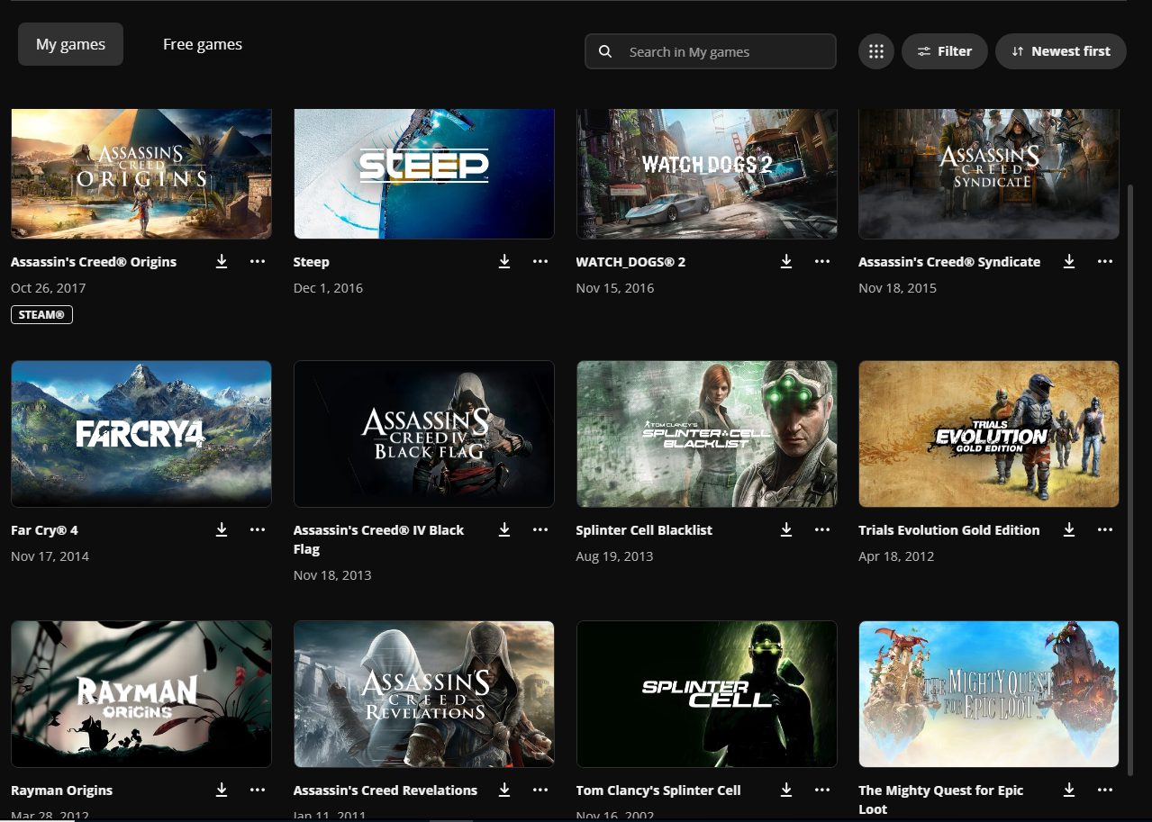Click the WATCH_DOGS® 2 title text
The width and height of the screenshot is (1152, 822).
coord(630,262)
